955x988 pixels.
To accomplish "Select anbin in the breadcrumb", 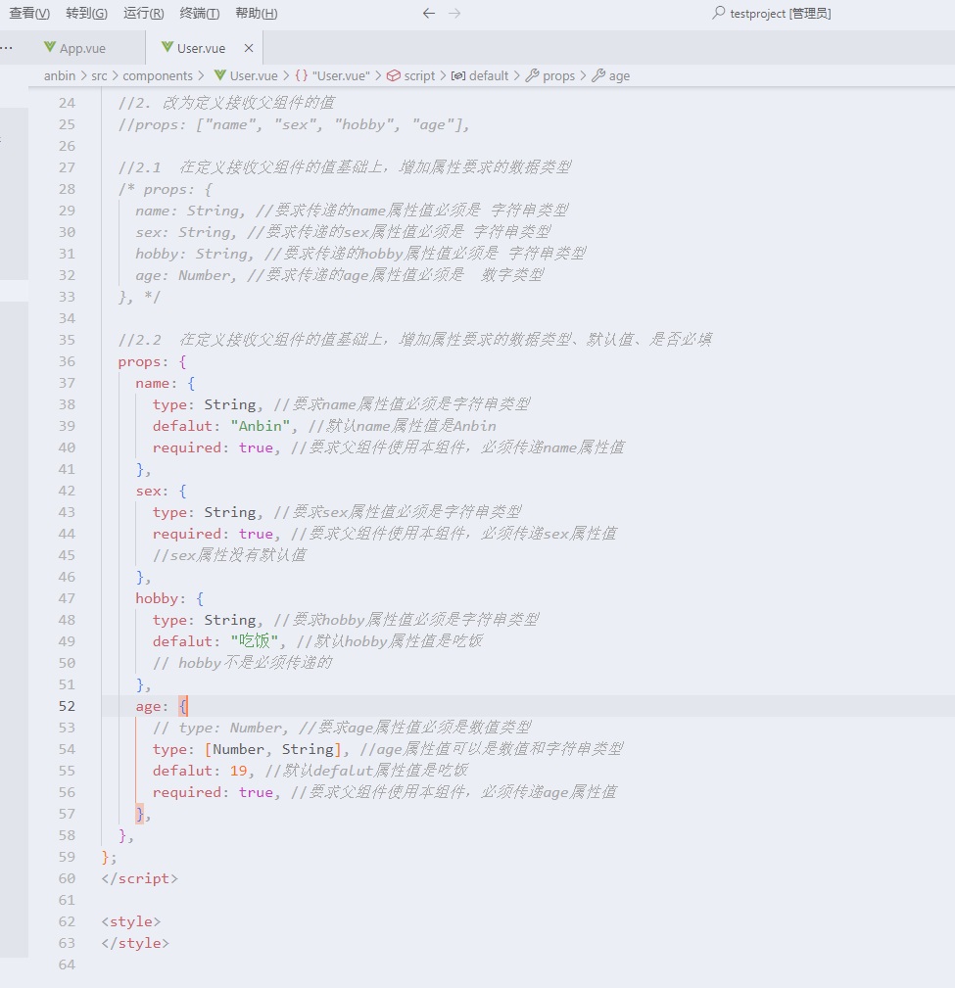I will tap(59, 75).
